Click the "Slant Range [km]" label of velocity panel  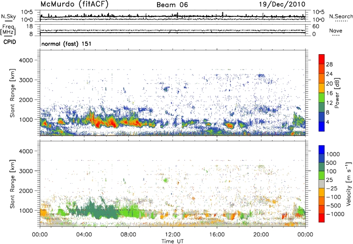point(12,184)
